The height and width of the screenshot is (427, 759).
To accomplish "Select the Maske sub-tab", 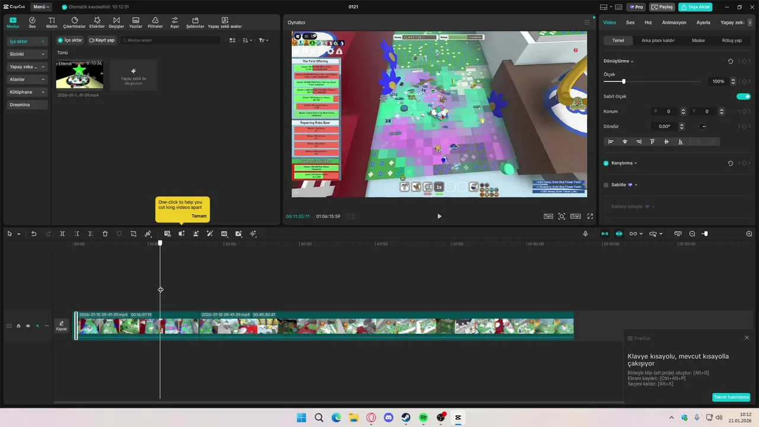I will [x=699, y=40].
